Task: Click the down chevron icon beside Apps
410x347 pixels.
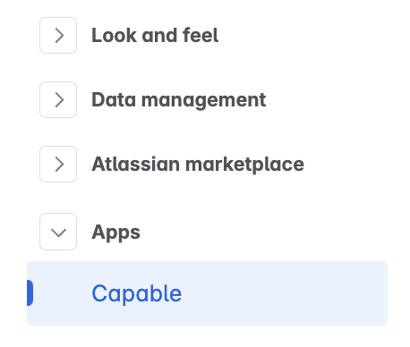Action: pyautogui.click(x=58, y=233)
